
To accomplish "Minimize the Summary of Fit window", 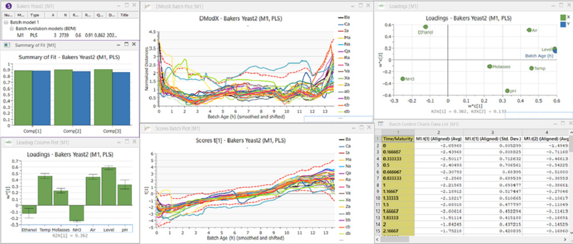I will tap(119, 44).
